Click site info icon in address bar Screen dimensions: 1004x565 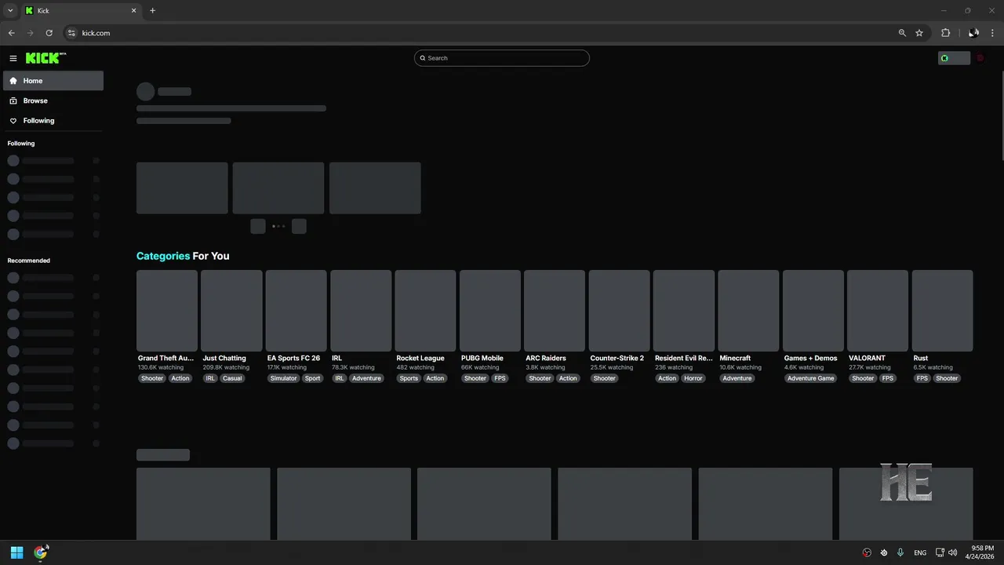(x=71, y=33)
